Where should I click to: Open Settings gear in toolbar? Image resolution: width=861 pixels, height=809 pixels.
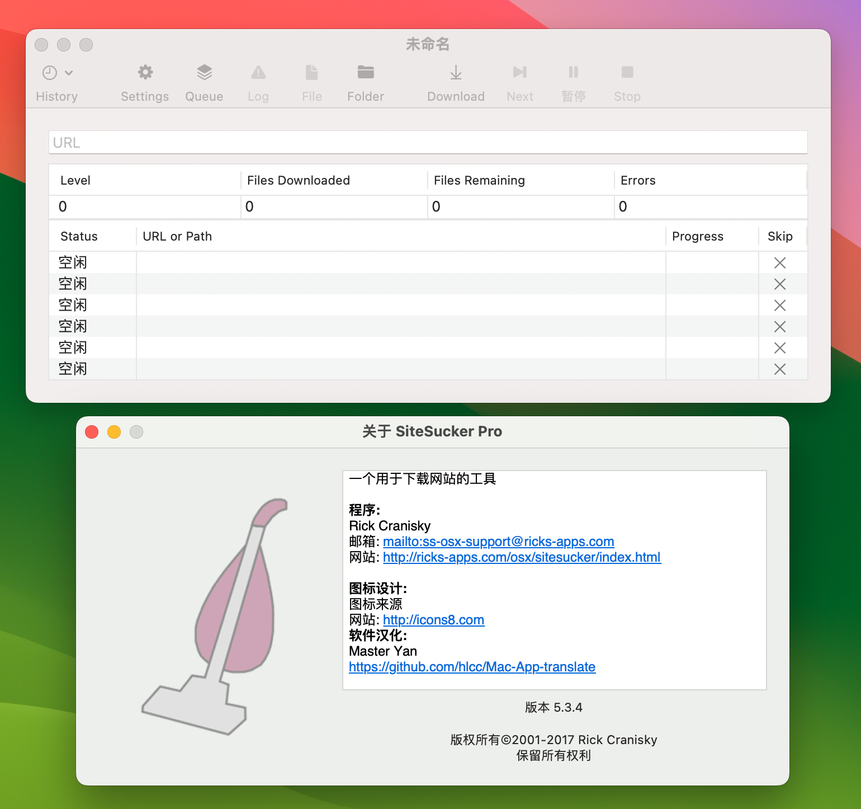point(145,72)
